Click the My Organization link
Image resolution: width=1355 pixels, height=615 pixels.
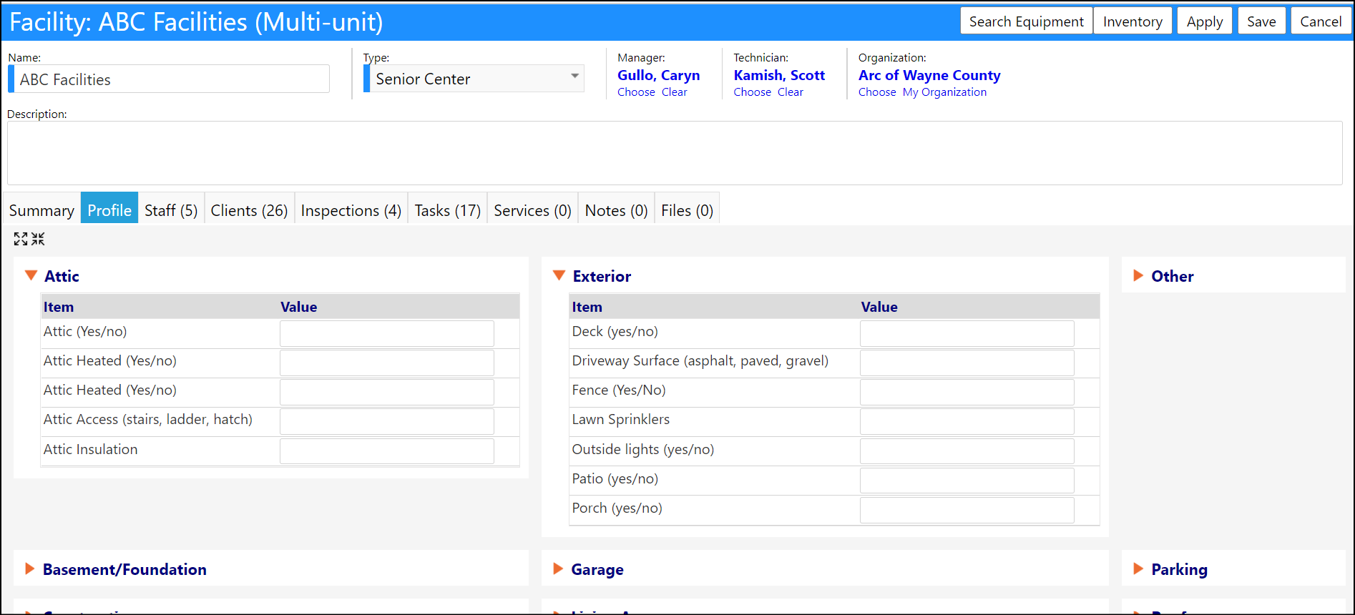coord(944,92)
